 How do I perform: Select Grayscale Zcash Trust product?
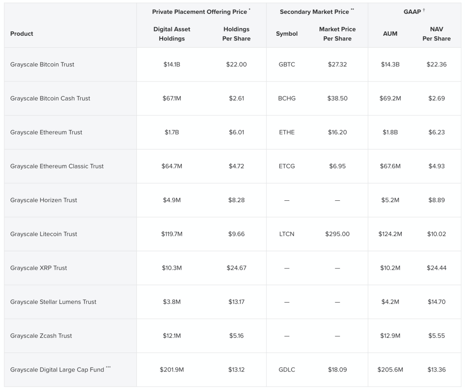click(x=41, y=336)
